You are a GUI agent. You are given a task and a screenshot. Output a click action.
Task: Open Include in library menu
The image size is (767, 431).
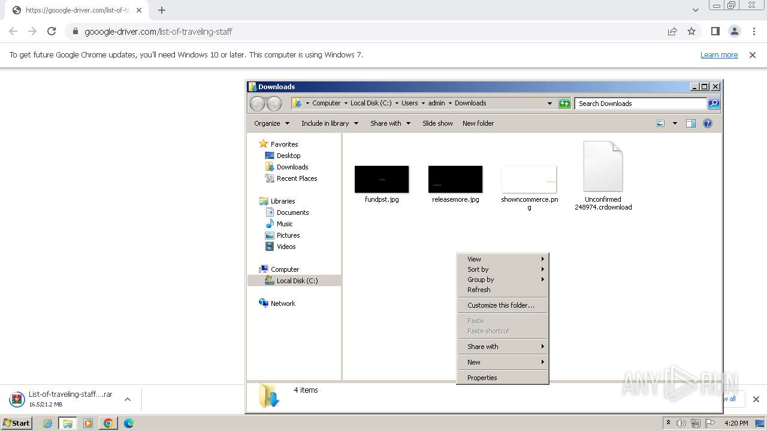click(330, 123)
